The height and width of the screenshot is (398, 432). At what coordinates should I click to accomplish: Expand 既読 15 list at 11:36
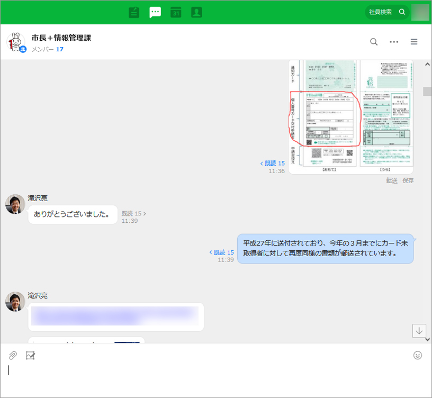pos(272,164)
